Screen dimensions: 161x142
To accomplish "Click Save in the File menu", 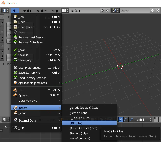I will pos(36,50).
